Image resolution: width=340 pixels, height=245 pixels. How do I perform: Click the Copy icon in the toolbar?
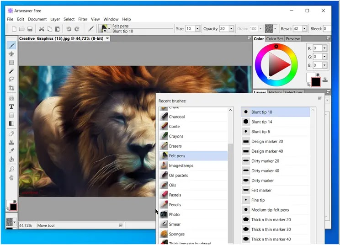coord(50,29)
